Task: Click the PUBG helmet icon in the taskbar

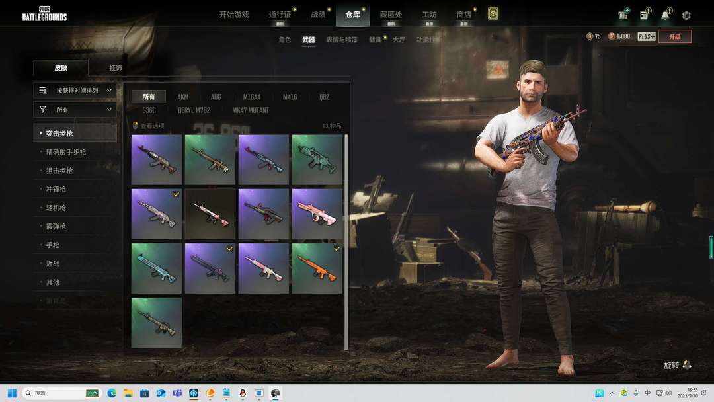Action: point(276,393)
